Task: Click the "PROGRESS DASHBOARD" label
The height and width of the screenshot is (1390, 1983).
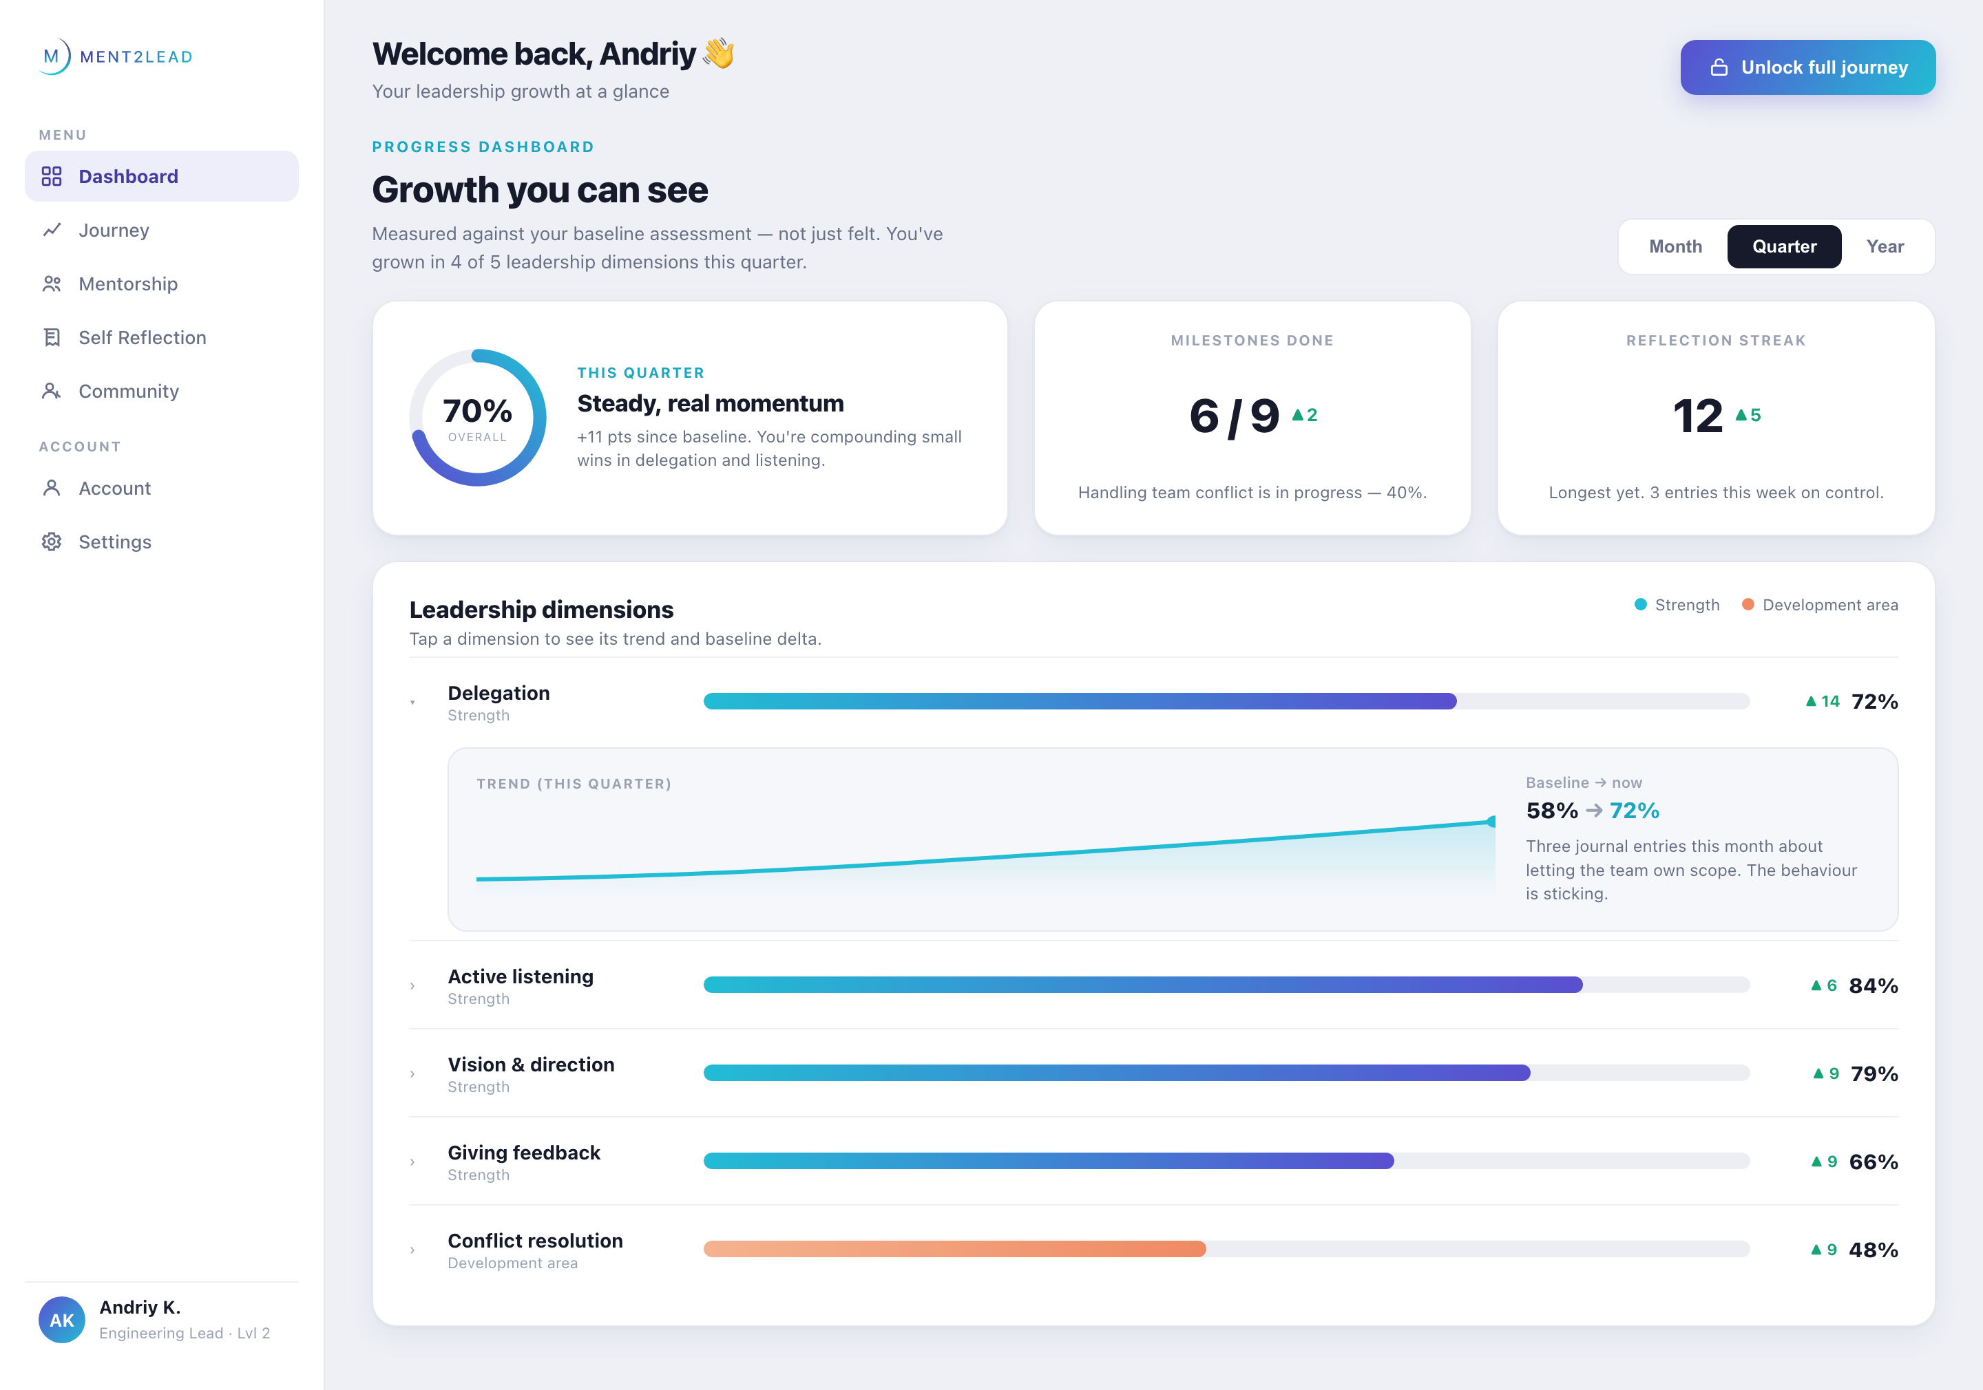Action: tap(483, 147)
